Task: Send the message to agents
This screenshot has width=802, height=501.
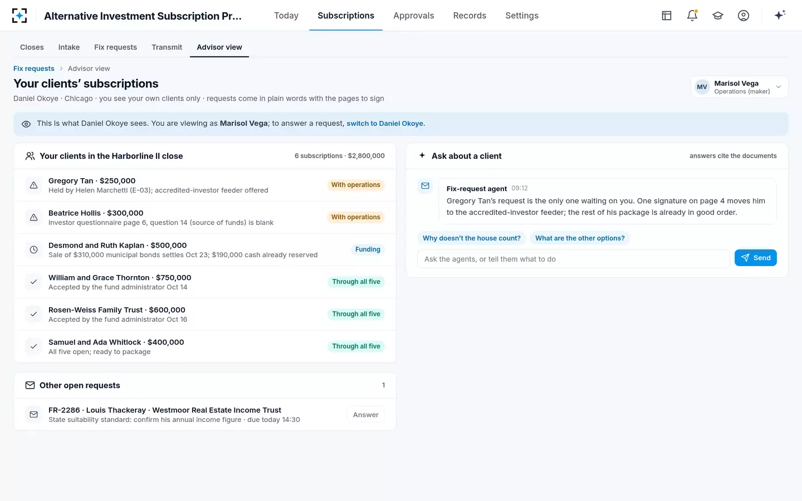Action: [x=756, y=258]
